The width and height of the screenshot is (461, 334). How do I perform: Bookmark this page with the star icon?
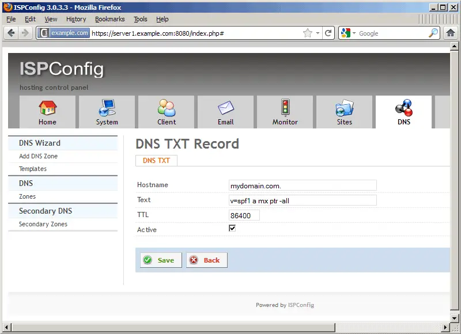click(x=308, y=33)
